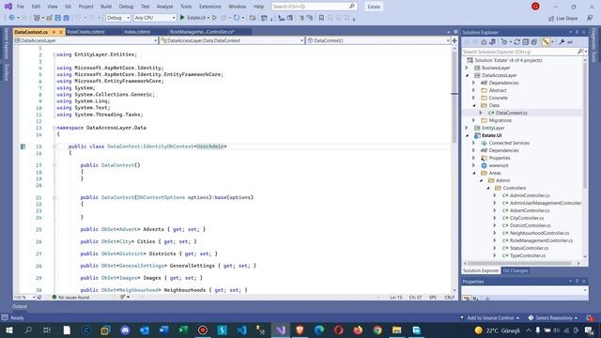Switch to RoleCreate.cshtml tab
This screenshot has width=601, height=338.
(x=85, y=32)
